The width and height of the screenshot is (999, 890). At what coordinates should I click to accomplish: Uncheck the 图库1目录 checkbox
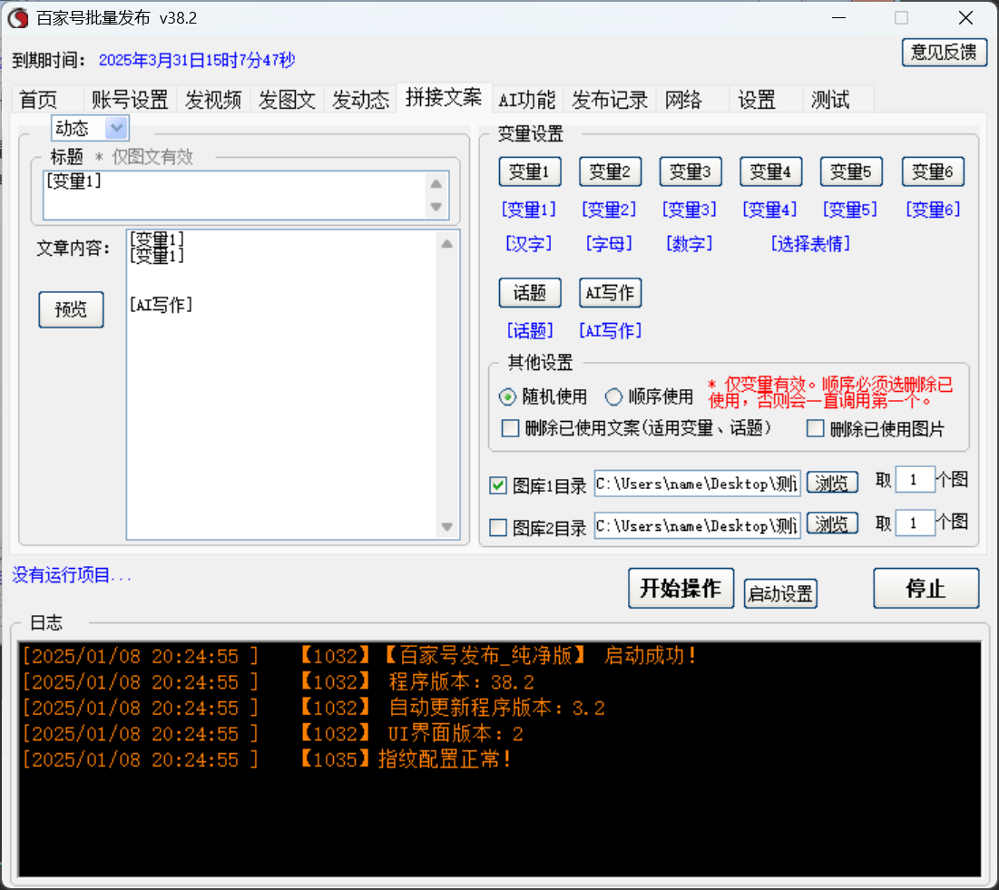[x=498, y=485]
